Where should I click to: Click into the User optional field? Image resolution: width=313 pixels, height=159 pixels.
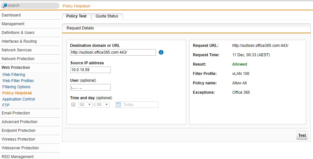90,87
